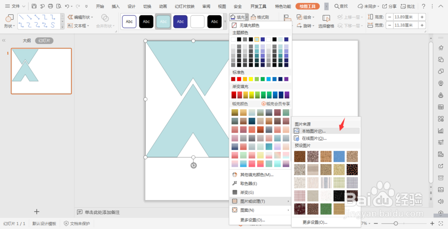Apply the dark blue Abc shape style
Viewport: 448px width, 229px height.
tap(180, 22)
